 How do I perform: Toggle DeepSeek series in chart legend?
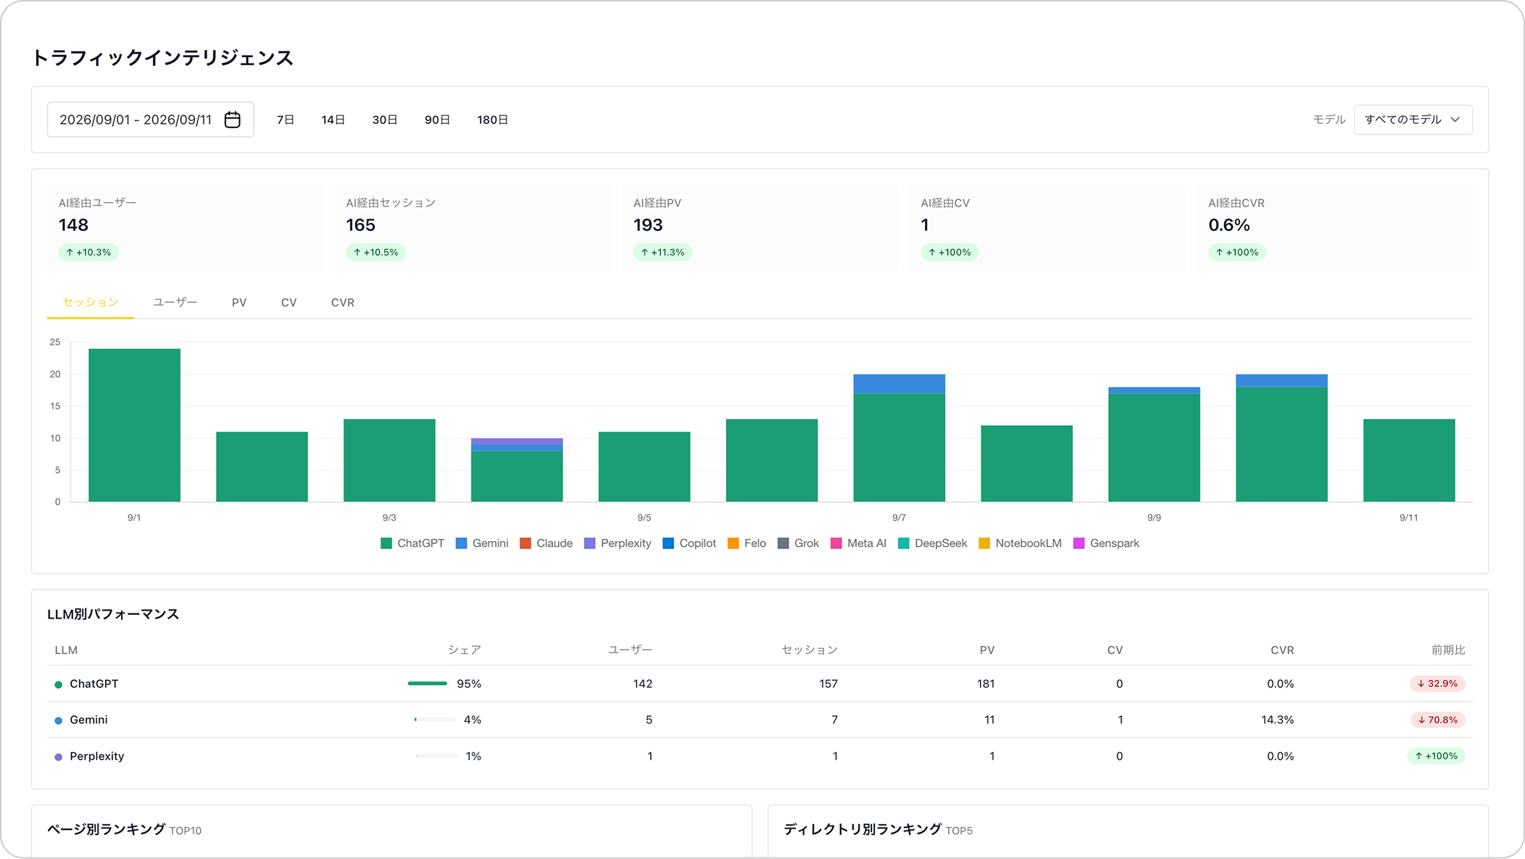pyautogui.click(x=932, y=543)
